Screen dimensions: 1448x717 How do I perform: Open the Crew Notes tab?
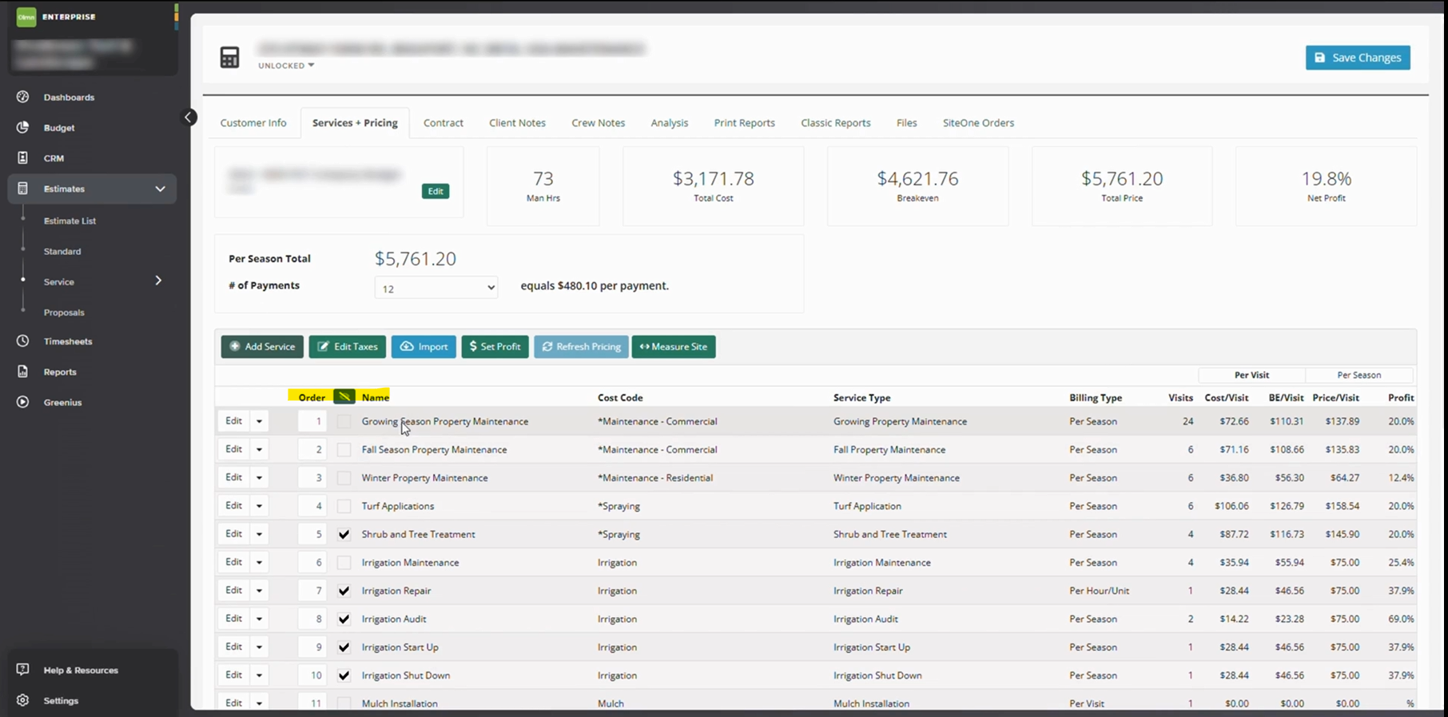click(x=598, y=122)
